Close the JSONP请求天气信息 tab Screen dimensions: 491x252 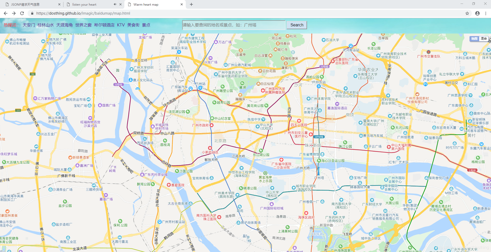click(x=59, y=4)
